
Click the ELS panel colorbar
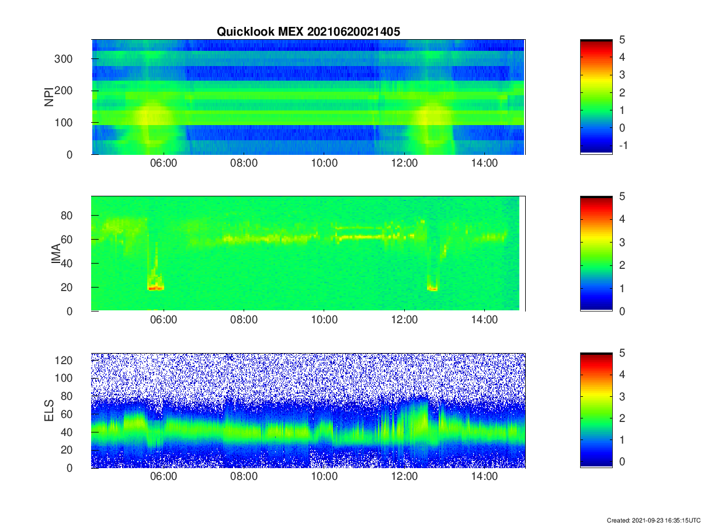(596, 410)
